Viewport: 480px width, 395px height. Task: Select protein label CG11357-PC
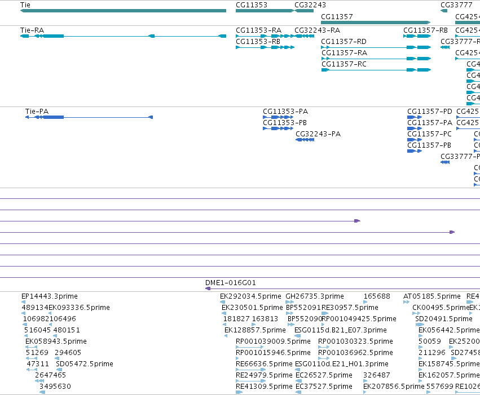tap(429, 134)
